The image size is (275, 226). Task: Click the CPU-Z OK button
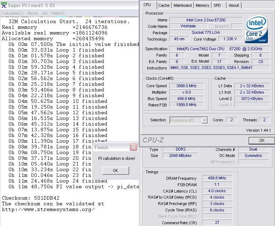click(261, 141)
